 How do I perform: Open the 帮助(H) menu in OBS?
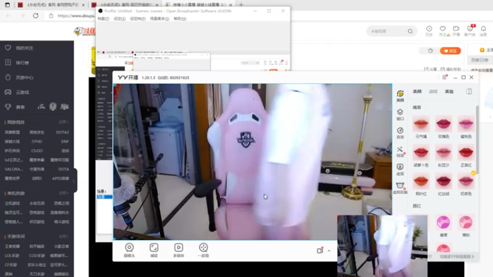[180, 19]
